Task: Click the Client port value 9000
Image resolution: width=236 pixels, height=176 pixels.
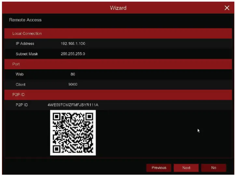Action: point(73,84)
